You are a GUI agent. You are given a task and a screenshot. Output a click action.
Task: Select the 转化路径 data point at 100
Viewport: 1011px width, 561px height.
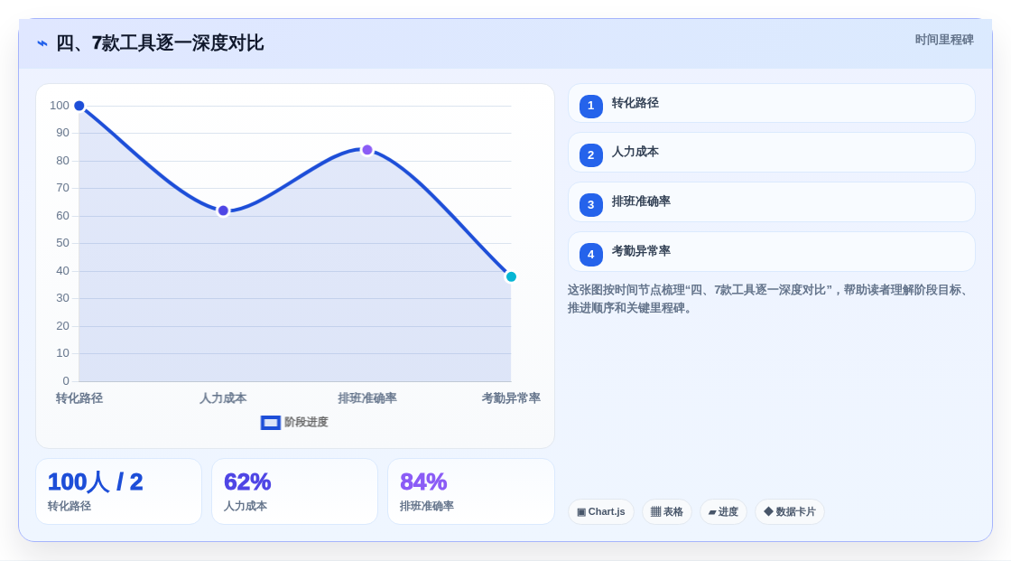pyautogui.click(x=79, y=106)
